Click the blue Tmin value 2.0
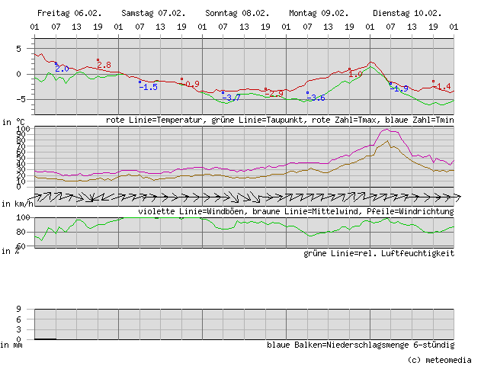481x366 pixels. (62, 69)
